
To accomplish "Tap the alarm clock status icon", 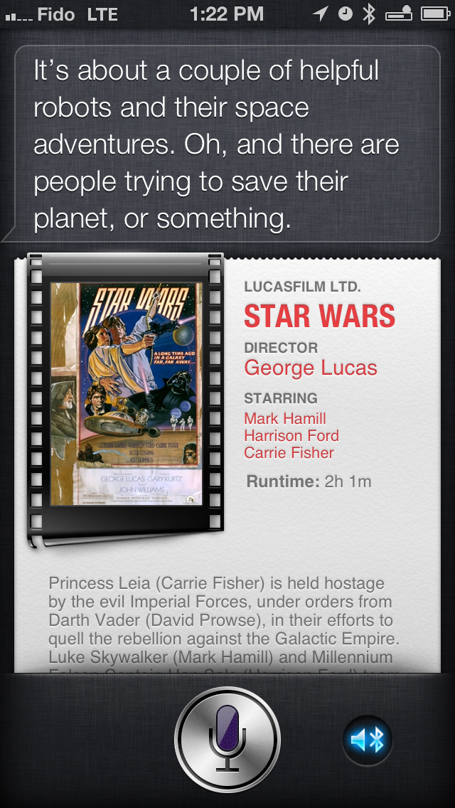I will click(x=346, y=14).
